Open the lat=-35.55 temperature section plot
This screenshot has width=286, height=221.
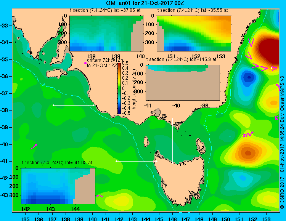point(194,34)
